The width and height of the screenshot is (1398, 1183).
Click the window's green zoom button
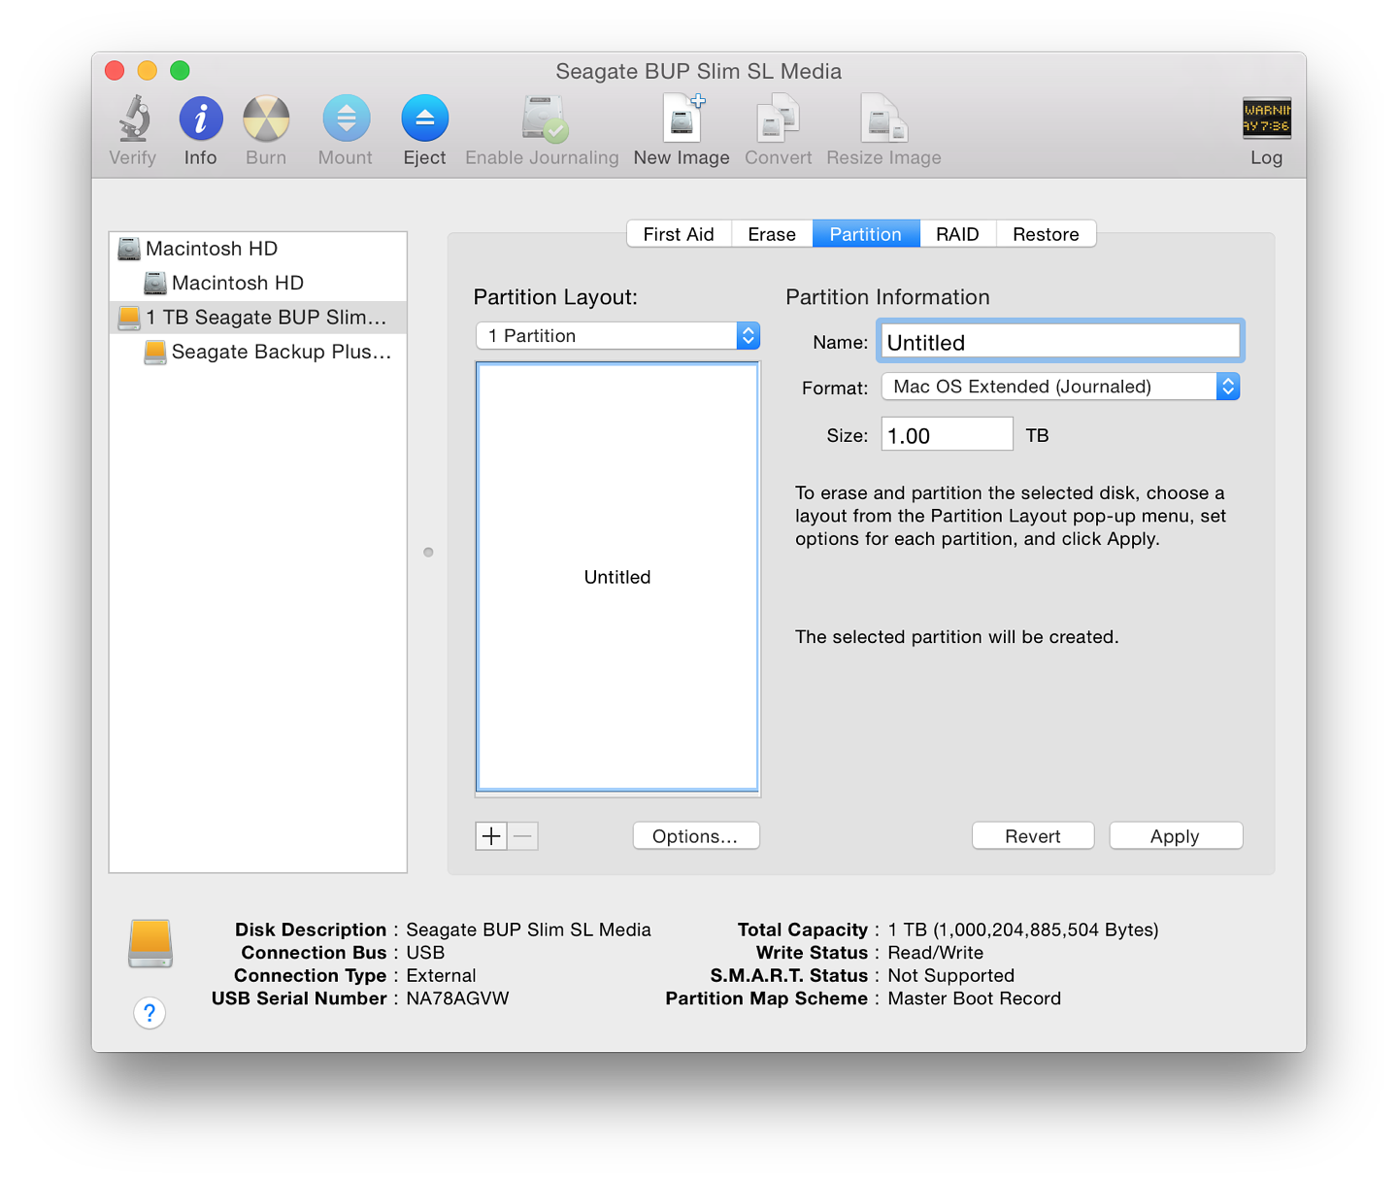click(180, 71)
